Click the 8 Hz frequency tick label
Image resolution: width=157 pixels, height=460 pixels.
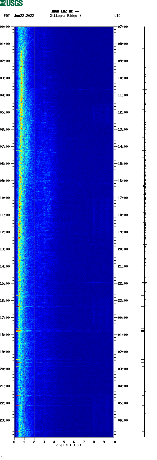click(94, 442)
